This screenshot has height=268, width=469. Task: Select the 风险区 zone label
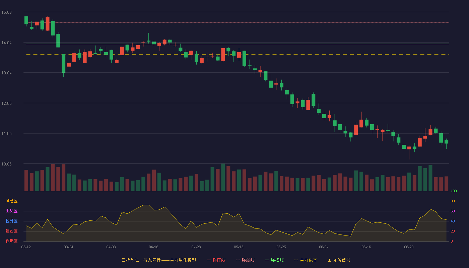pos(11,201)
